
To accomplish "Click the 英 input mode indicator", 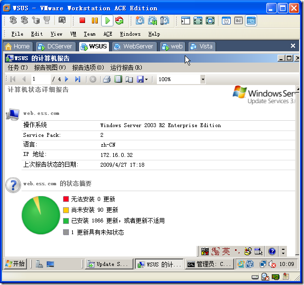I will [x=226, y=251].
